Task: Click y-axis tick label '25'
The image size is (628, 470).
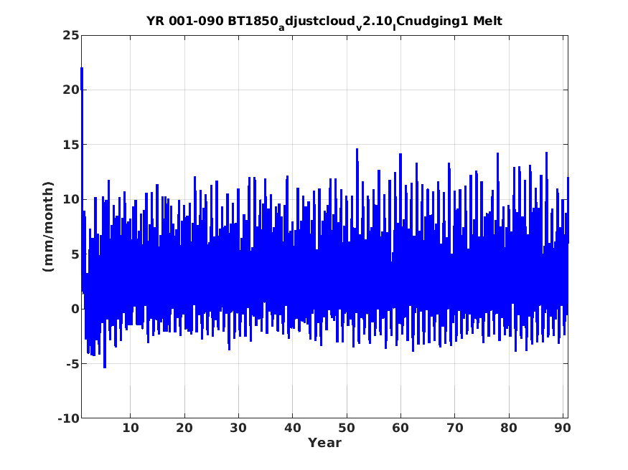Action: [x=71, y=36]
